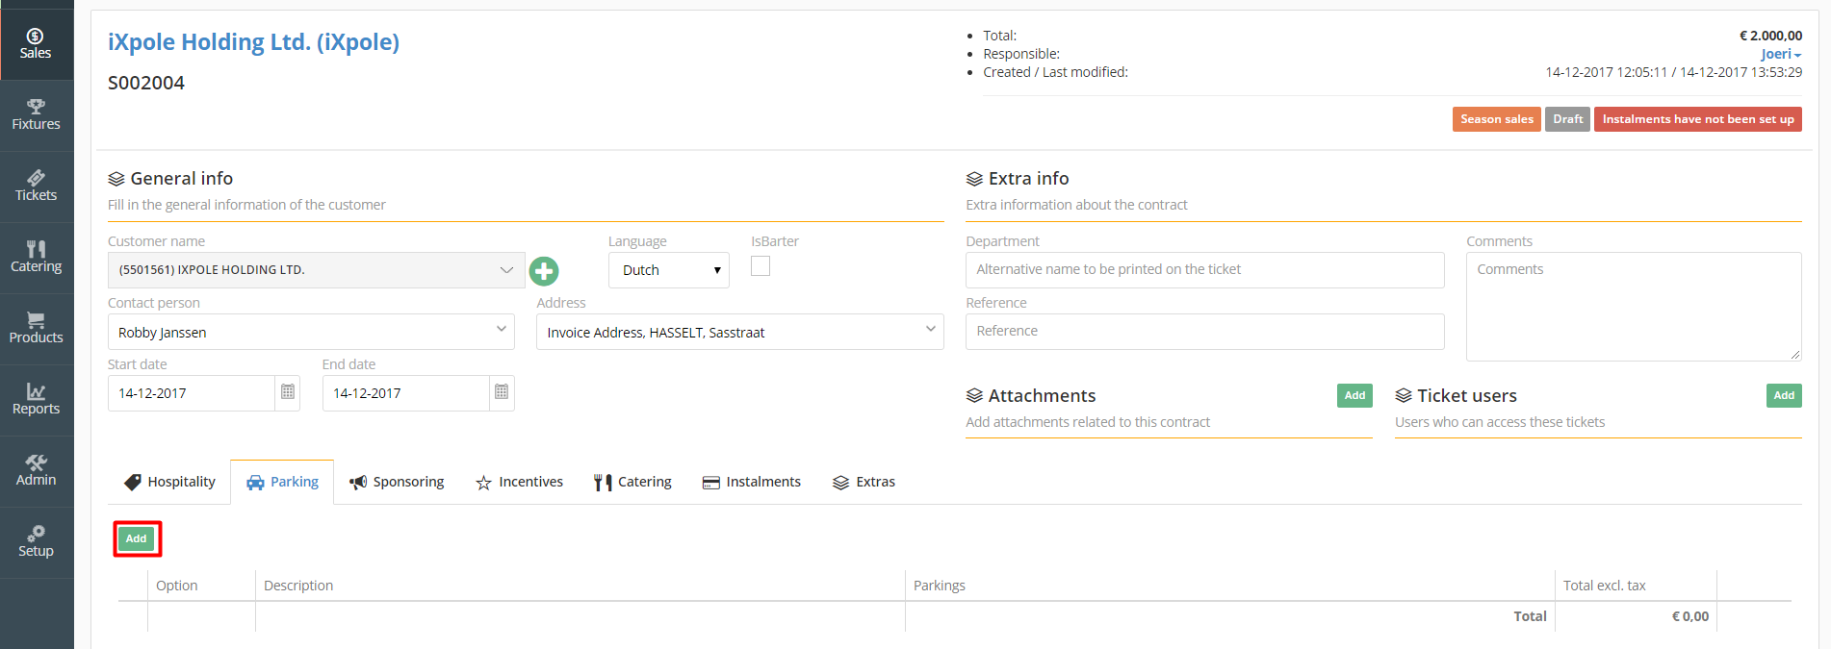Switch to the Hospitality tab

(169, 482)
